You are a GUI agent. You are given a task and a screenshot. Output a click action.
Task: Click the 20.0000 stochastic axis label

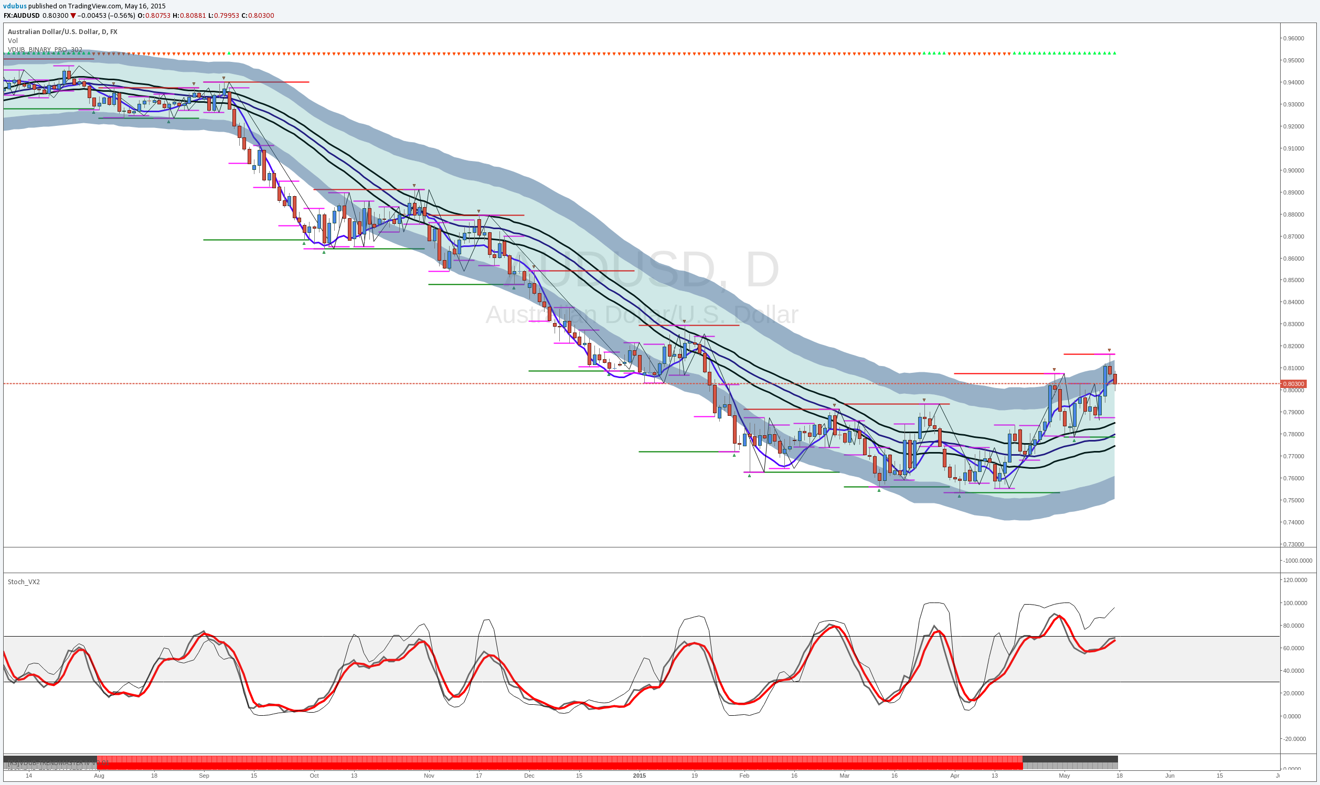click(x=1295, y=693)
